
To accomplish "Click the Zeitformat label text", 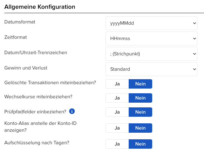I will pos(16,37).
